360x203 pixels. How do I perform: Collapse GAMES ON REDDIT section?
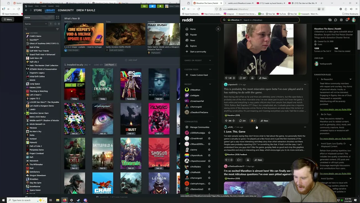click(x=210, y=60)
